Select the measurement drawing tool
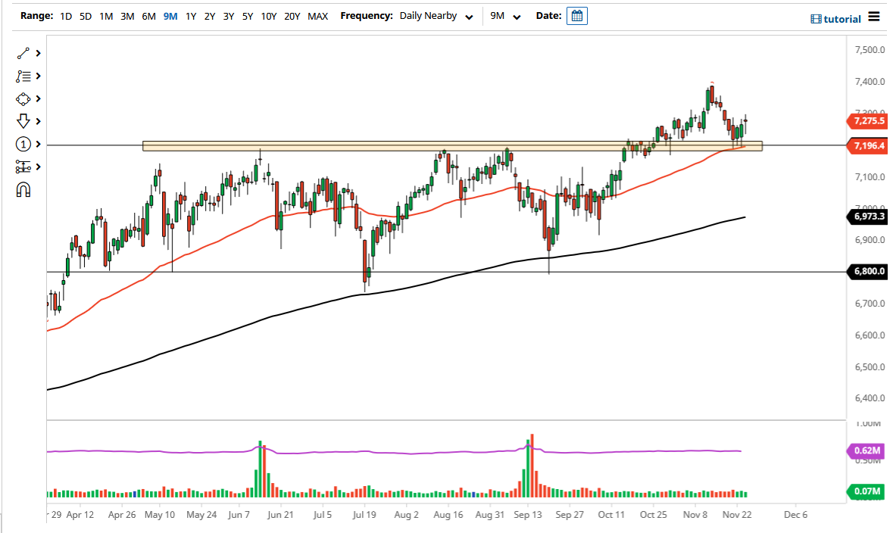The width and height of the screenshot is (893, 533). [21, 167]
